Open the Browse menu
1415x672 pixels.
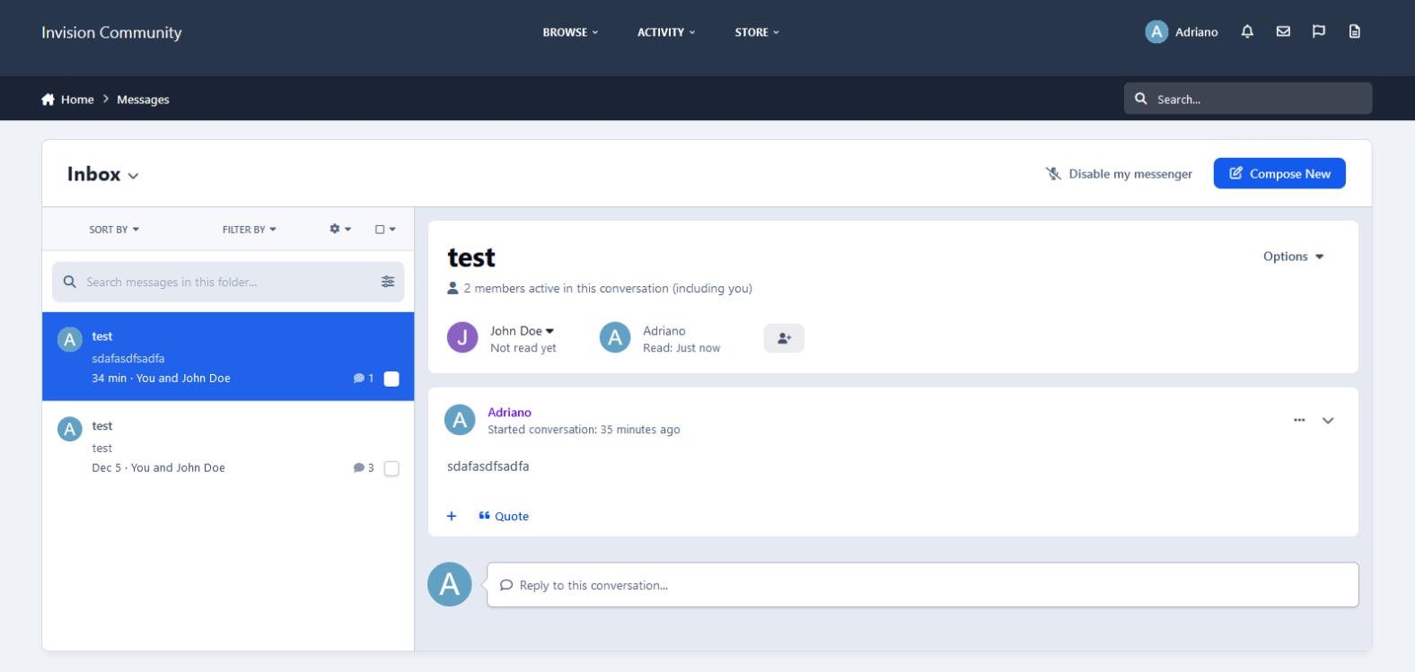(569, 32)
